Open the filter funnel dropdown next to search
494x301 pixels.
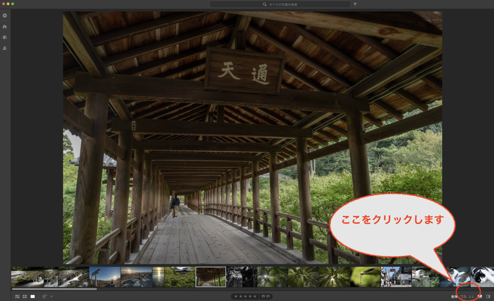pos(354,5)
